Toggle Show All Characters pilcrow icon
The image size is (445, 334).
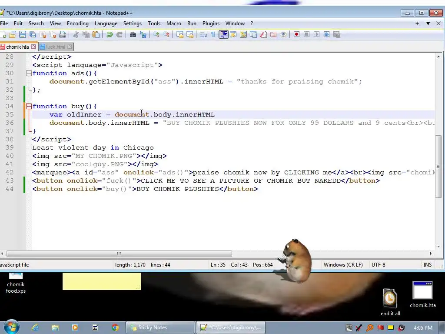[213, 35]
